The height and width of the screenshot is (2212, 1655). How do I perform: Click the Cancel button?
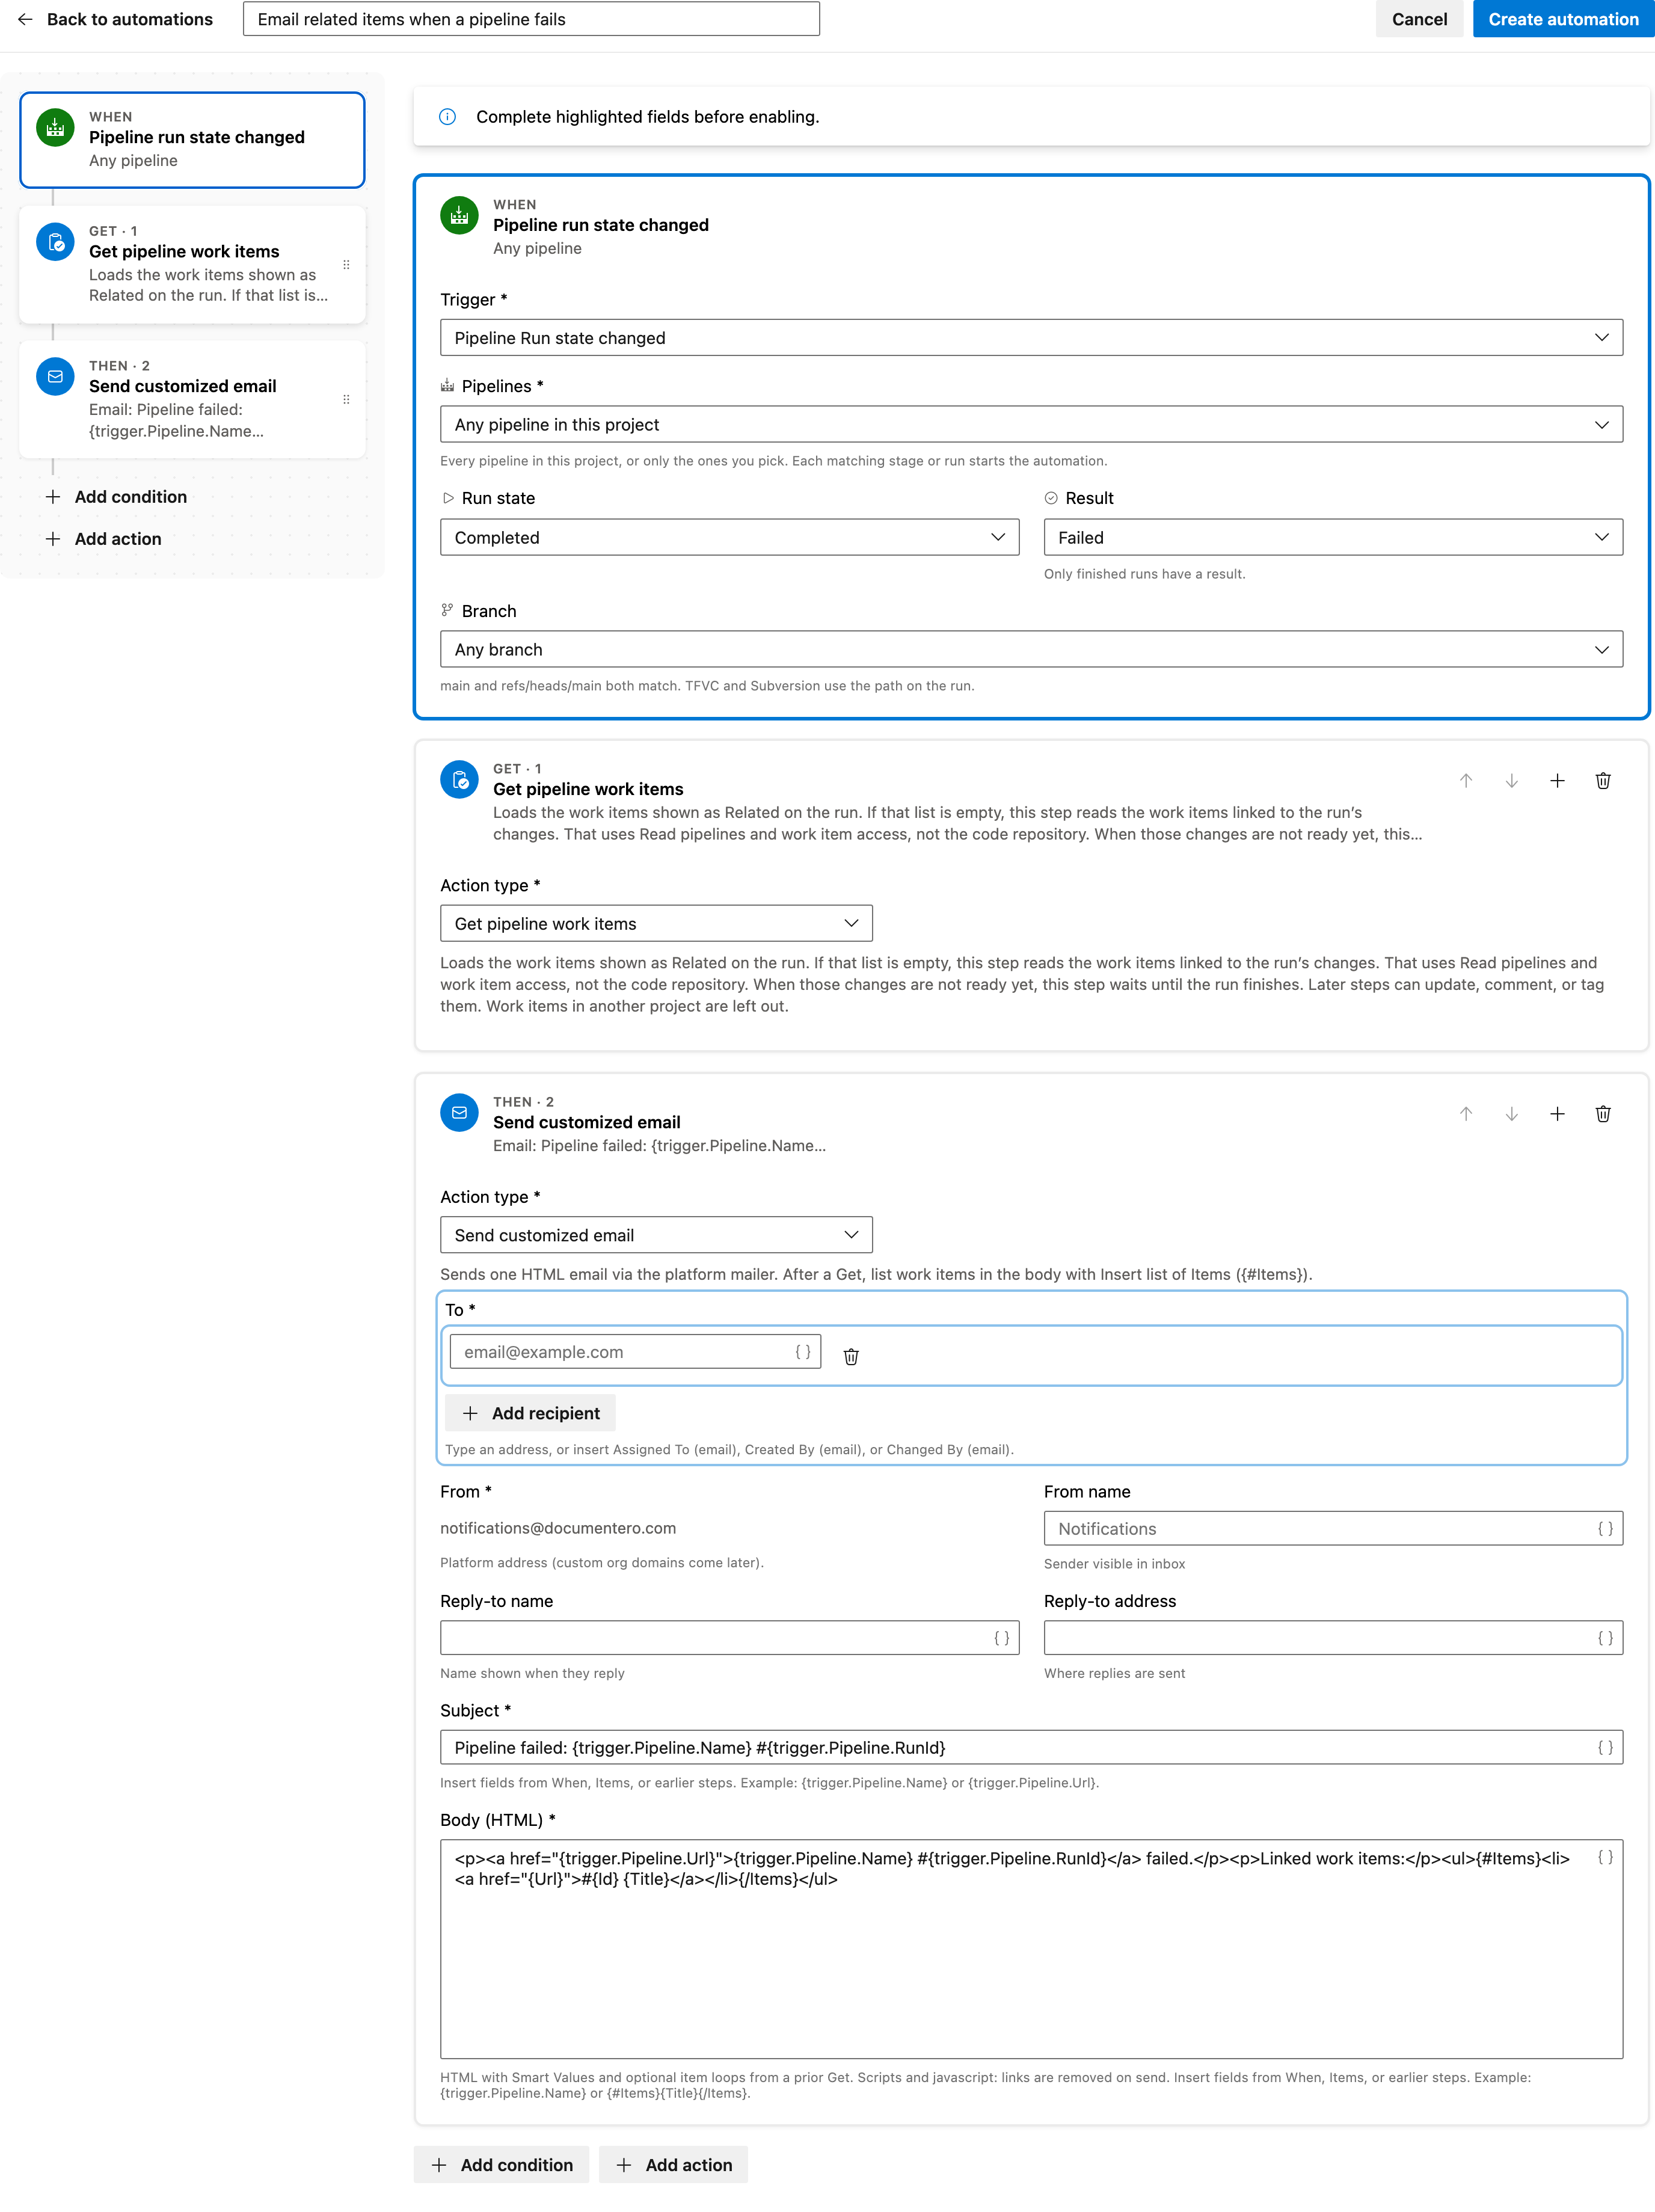1419,19
